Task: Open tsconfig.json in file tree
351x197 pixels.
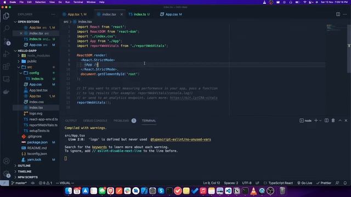Action: point(36,154)
